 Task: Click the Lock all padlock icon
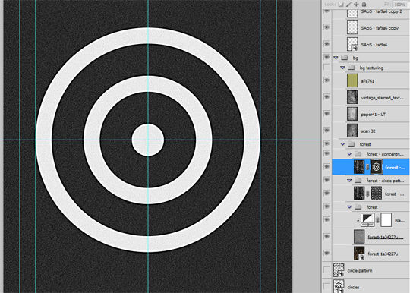click(364, 4)
